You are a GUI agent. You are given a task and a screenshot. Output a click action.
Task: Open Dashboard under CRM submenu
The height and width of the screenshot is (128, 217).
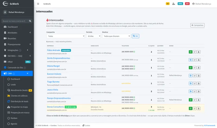pos(18,79)
